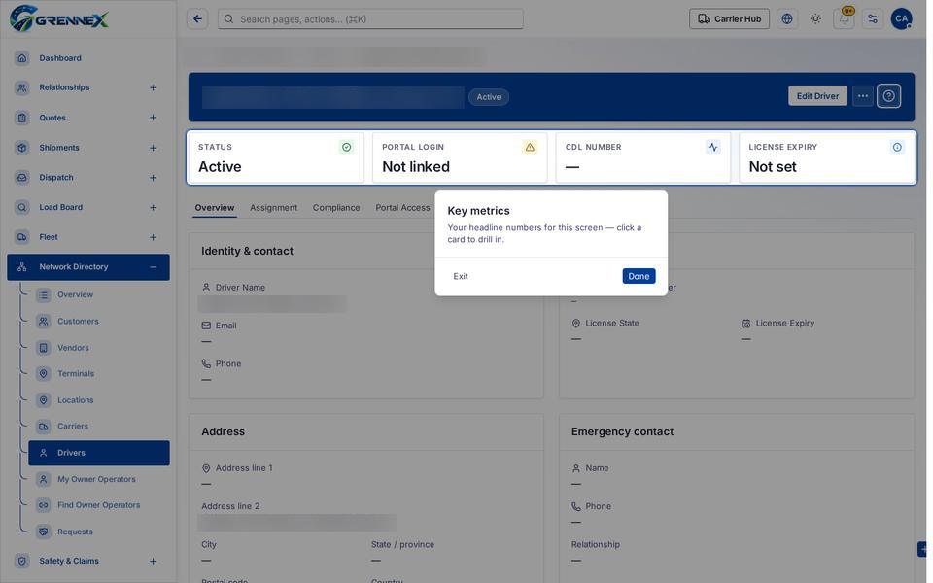Viewport: 933px width, 583px height.
Task: Open the notifications bell
Action: point(844,19)
